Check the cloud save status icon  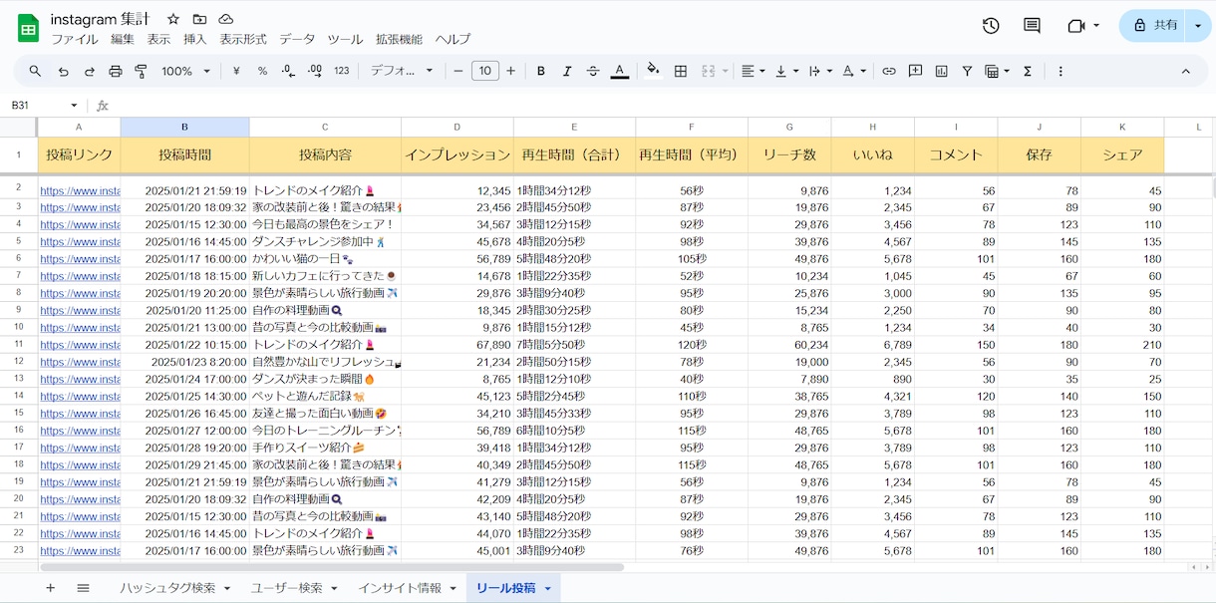click(x=225, y=19)
